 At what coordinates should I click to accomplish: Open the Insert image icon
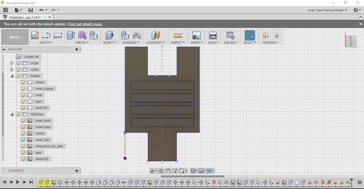196,35
